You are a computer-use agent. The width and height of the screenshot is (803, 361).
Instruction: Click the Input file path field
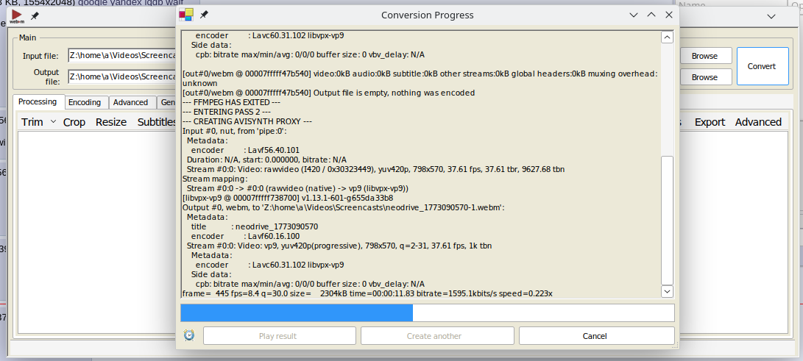coord(122,55)
